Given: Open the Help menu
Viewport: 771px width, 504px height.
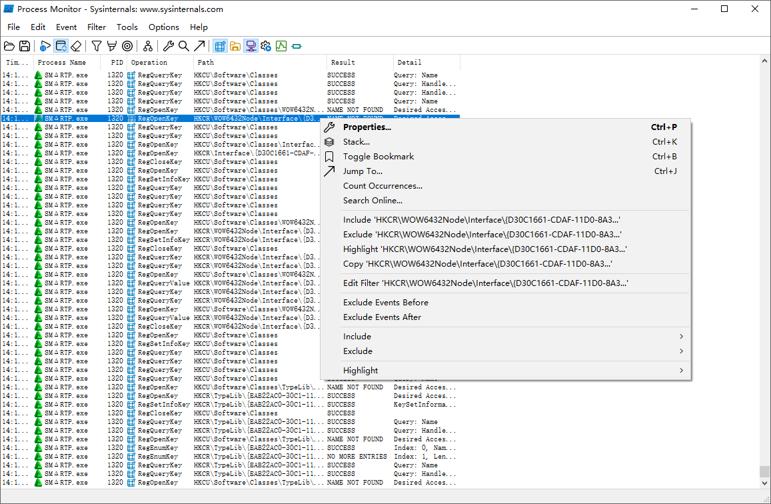Looking at the screenshot, I should click(199, 27).
